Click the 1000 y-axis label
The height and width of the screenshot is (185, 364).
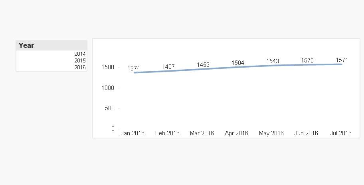point(109,88)
